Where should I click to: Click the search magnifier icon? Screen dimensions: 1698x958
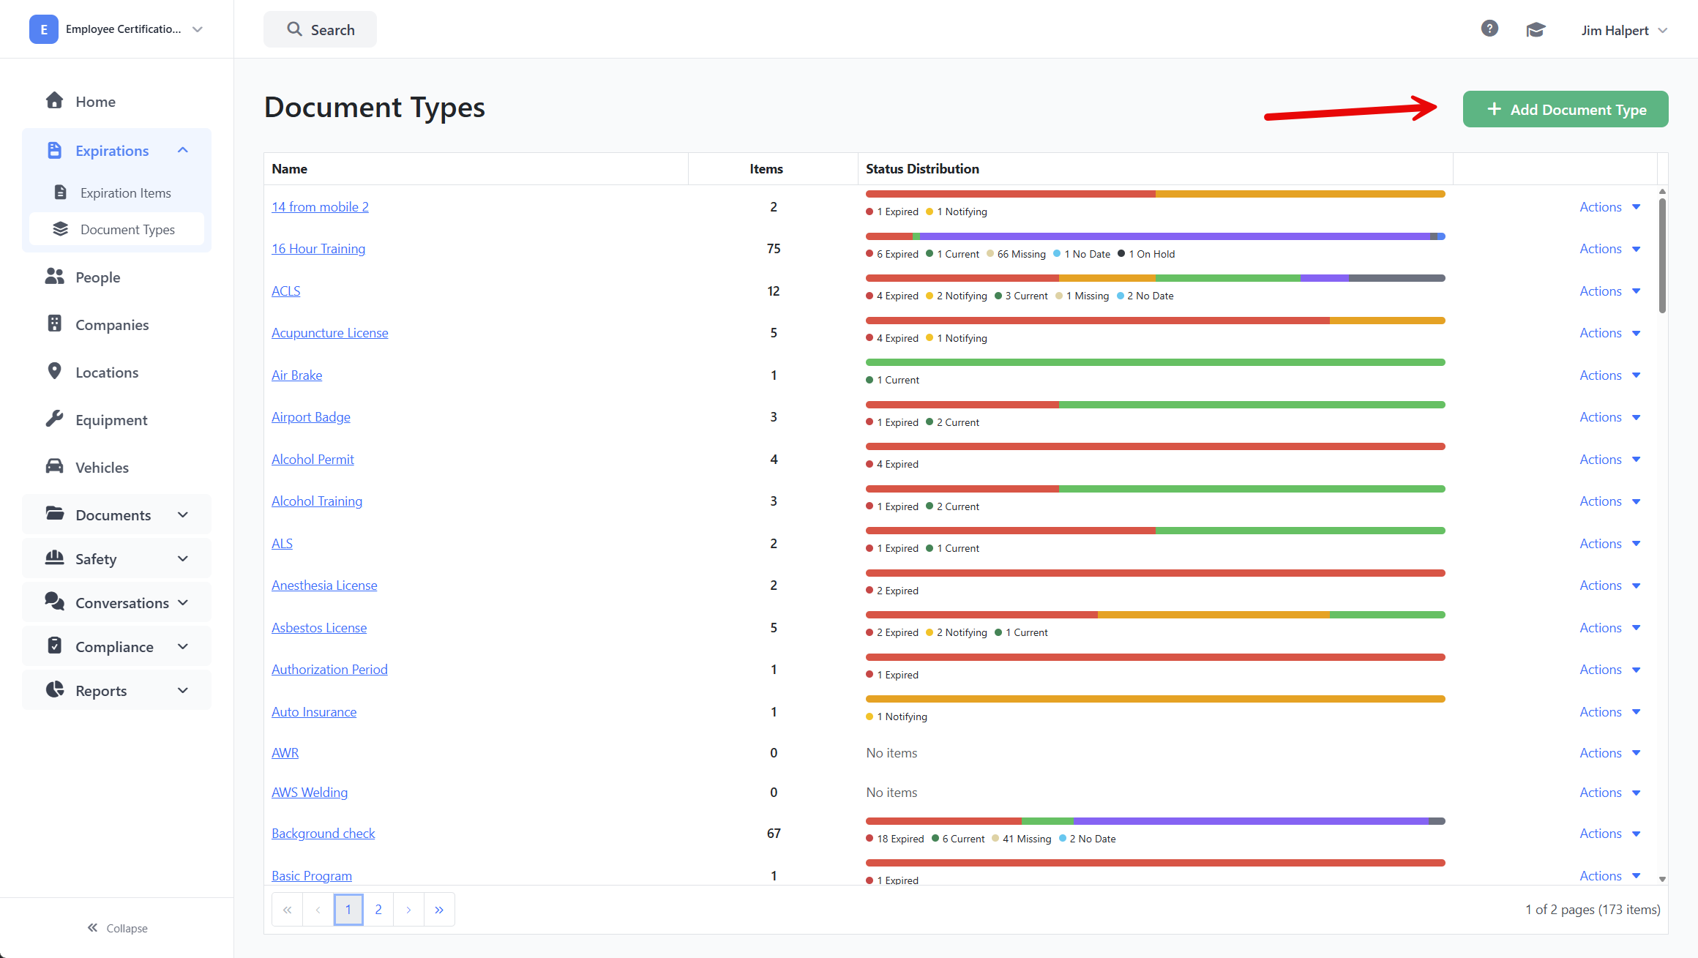point(294,29)
